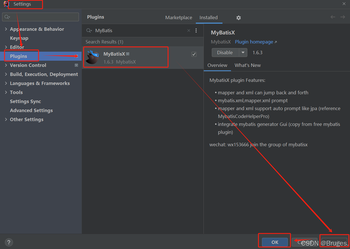350x249 pixels.
Task: Select MyBatisX plugin row in results
Action: coord(143,57)
